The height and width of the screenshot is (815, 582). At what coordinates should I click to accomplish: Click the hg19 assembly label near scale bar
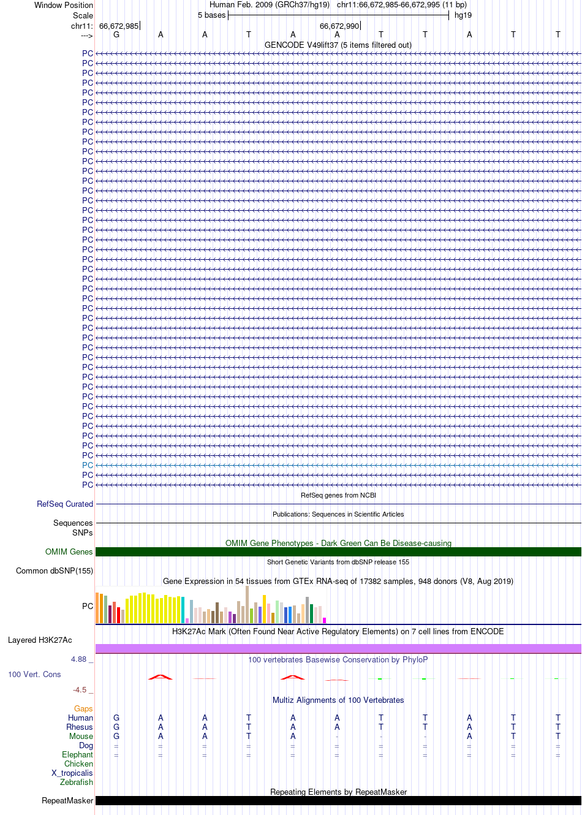pyautogui.click(x=463, y=15)
